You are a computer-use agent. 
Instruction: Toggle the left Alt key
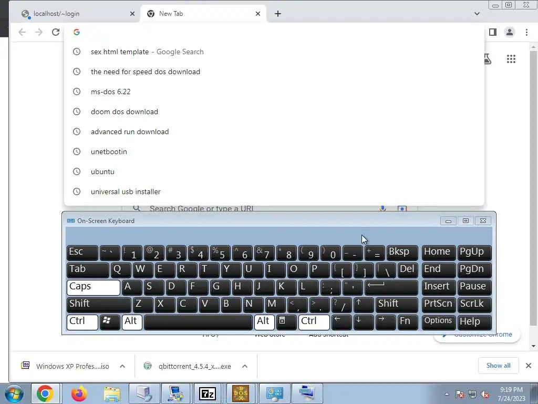132,322
